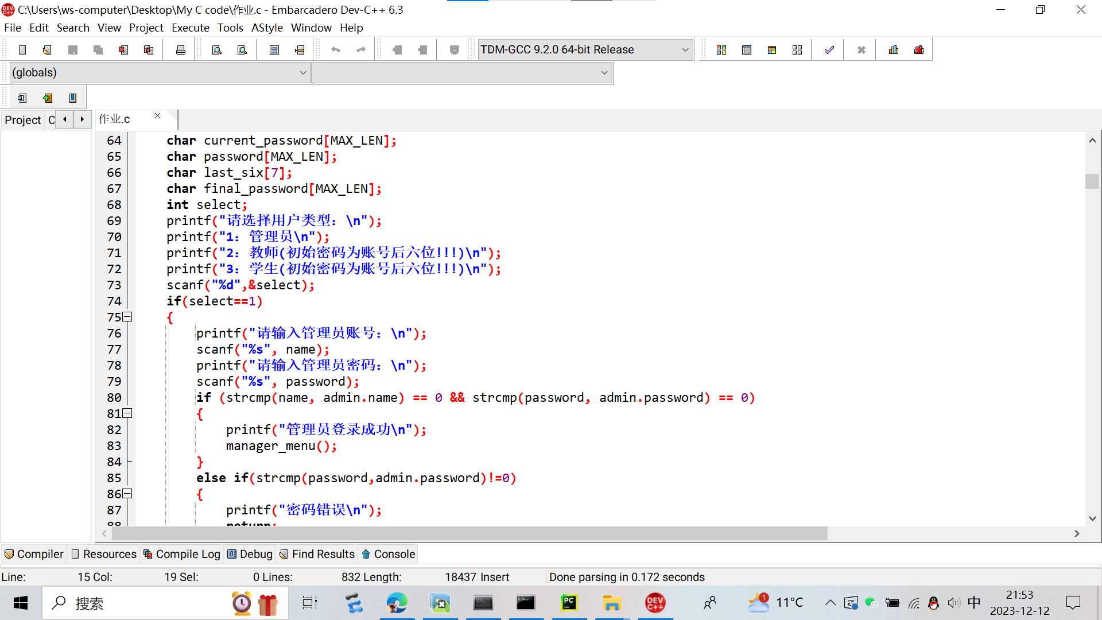
Task: Open the AStyle menu
Action: (x=267, y=28)
